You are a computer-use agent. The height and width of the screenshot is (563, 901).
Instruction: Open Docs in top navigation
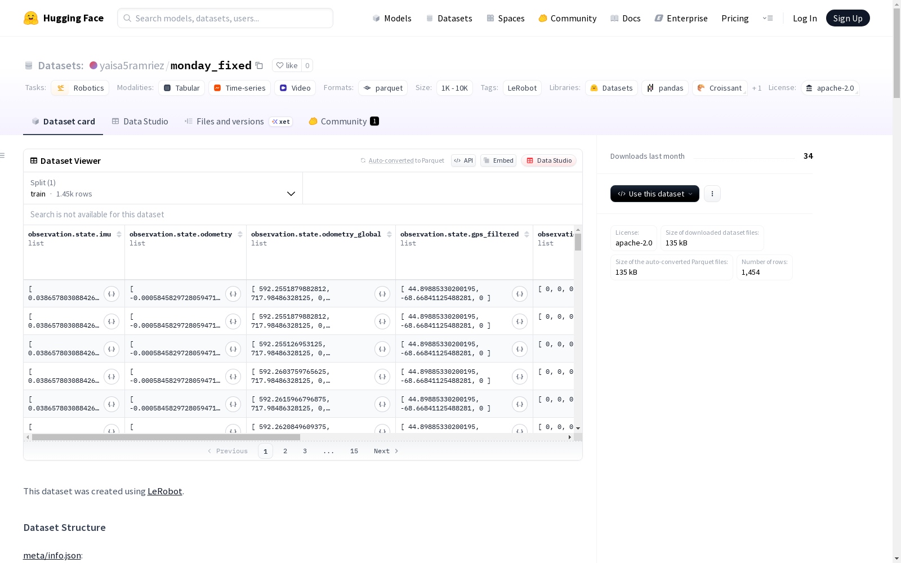coord(625,18)
